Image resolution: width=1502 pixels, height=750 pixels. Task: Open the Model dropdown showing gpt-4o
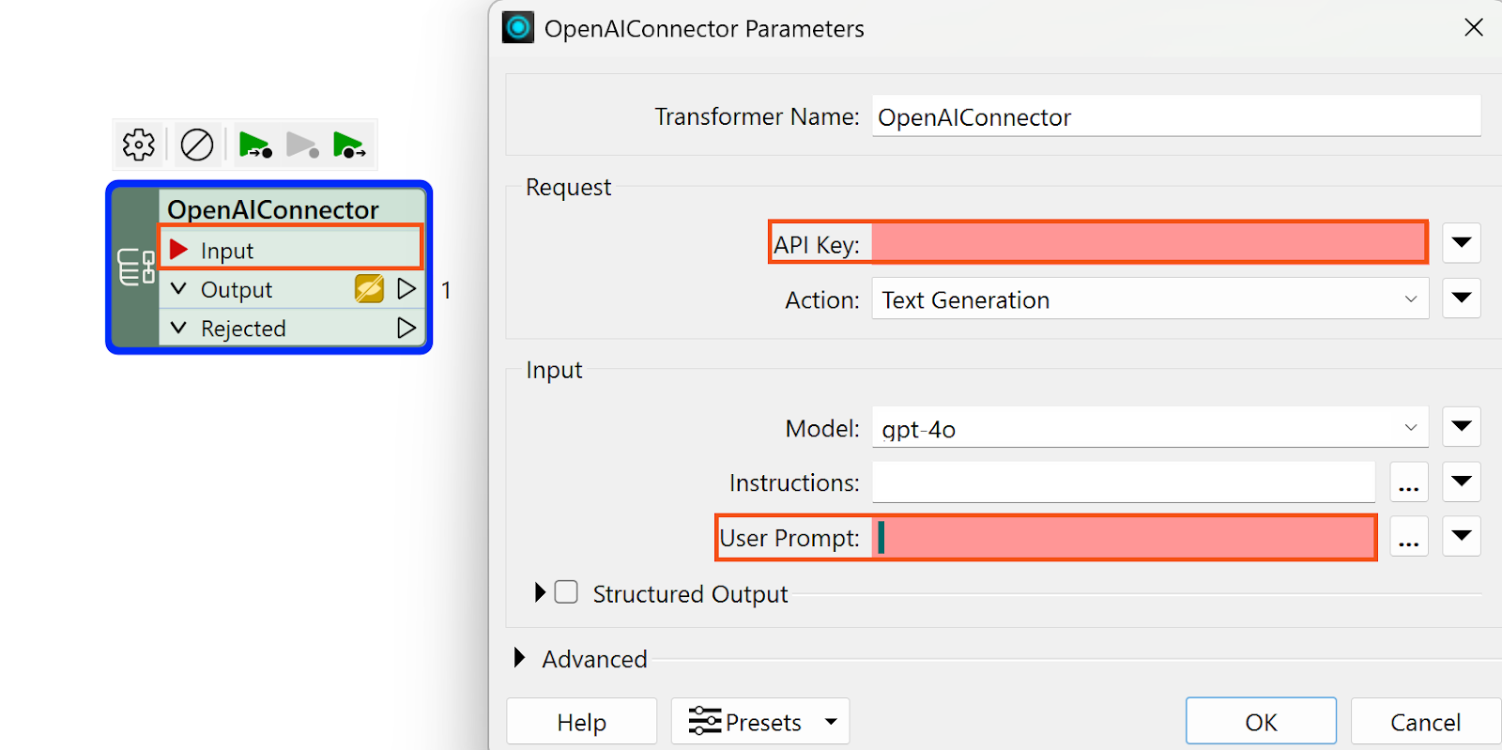[1150, 428]
